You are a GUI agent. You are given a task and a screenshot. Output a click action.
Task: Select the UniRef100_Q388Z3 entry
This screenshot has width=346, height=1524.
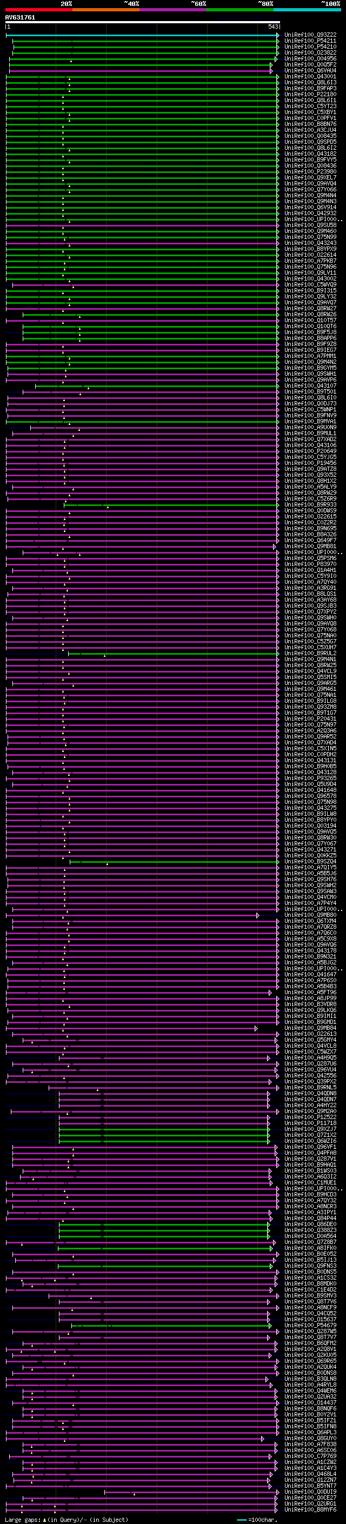(x=310, y=1230)
